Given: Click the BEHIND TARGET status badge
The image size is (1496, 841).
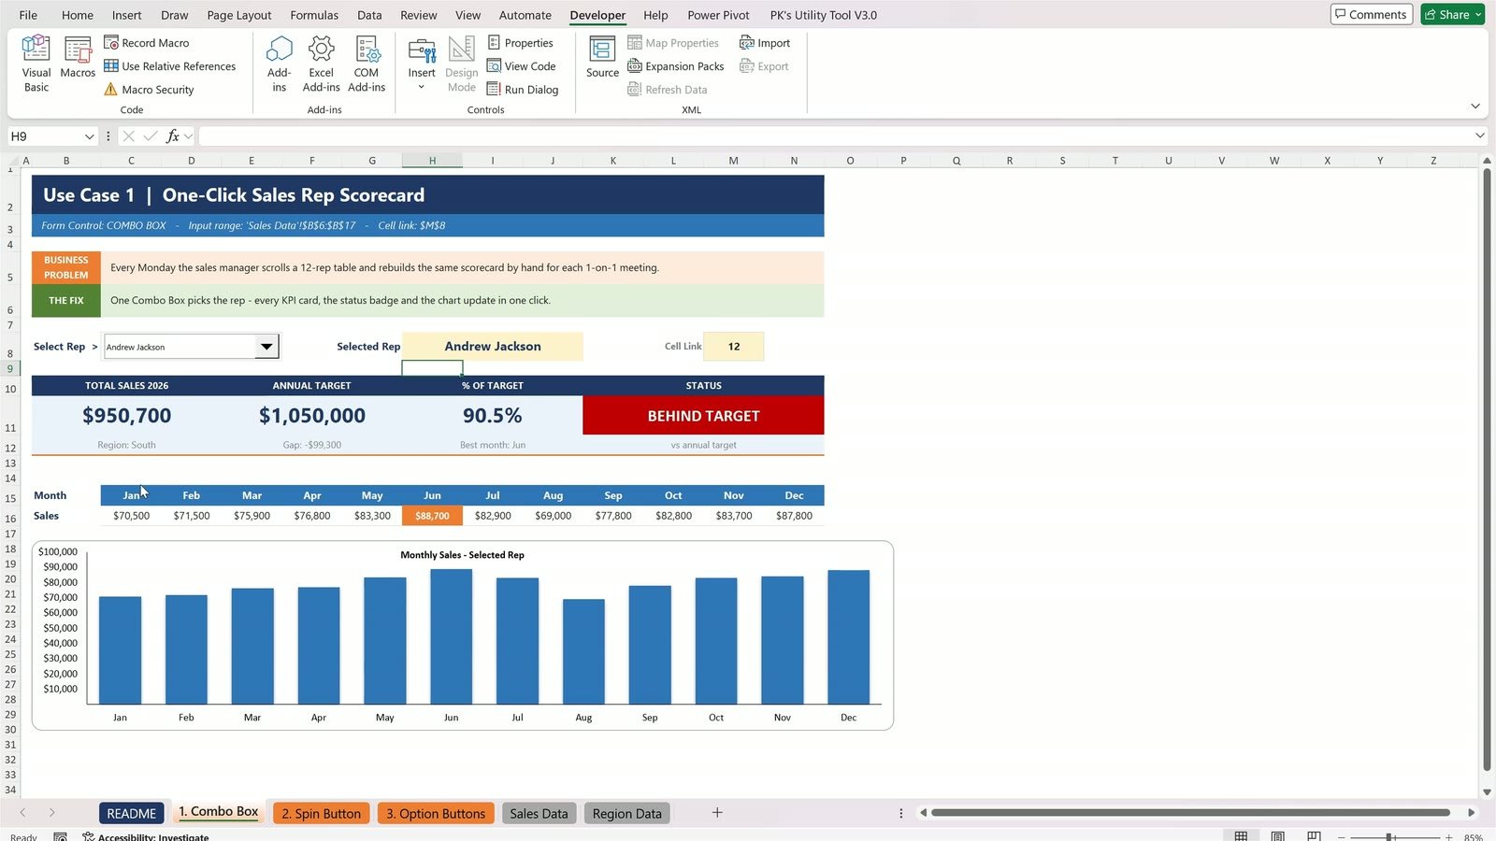Looking at the screenshot, I should [x=703, y=416].
